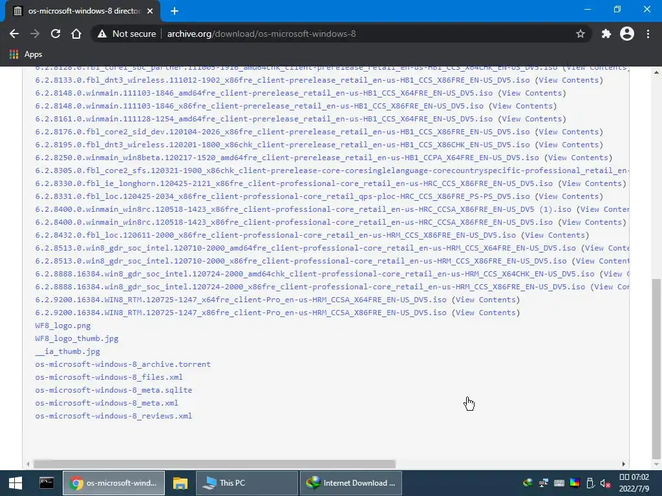Switch to the This PC taskbar window
This screenshot has width=662, height=496.
[x=247, y=483]
